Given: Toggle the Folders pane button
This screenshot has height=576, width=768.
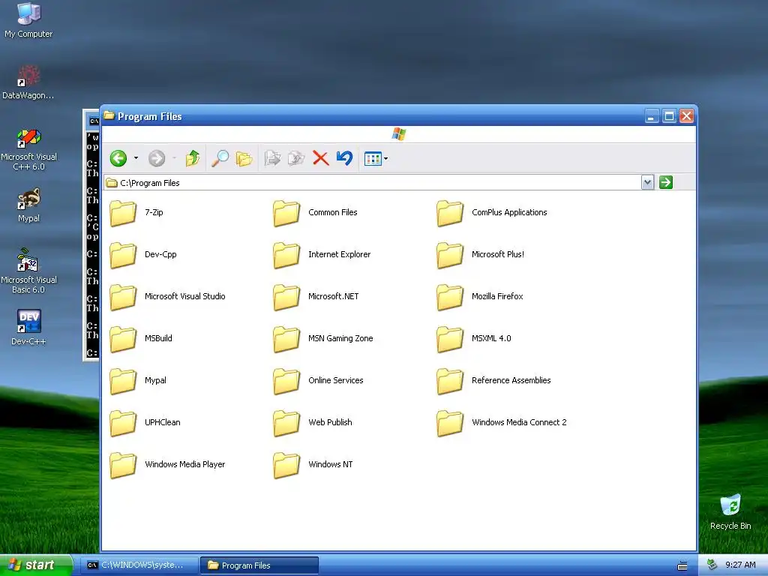Looking at the screenshot, I should click(244, 158).
